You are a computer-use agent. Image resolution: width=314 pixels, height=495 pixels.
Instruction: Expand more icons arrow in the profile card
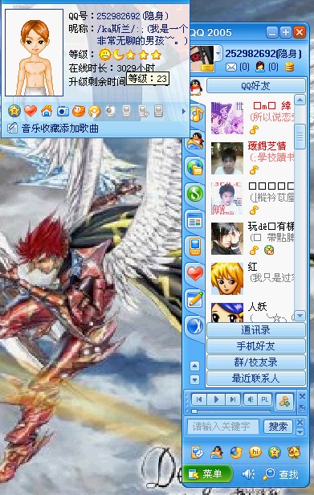coord(183,111)
